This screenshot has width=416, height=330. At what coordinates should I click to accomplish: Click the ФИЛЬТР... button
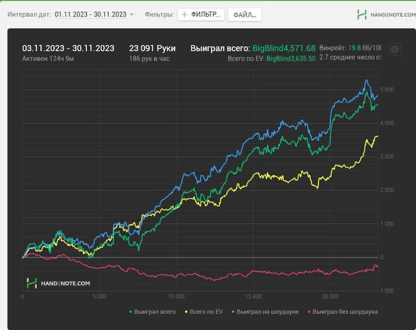tap(201, 15)
